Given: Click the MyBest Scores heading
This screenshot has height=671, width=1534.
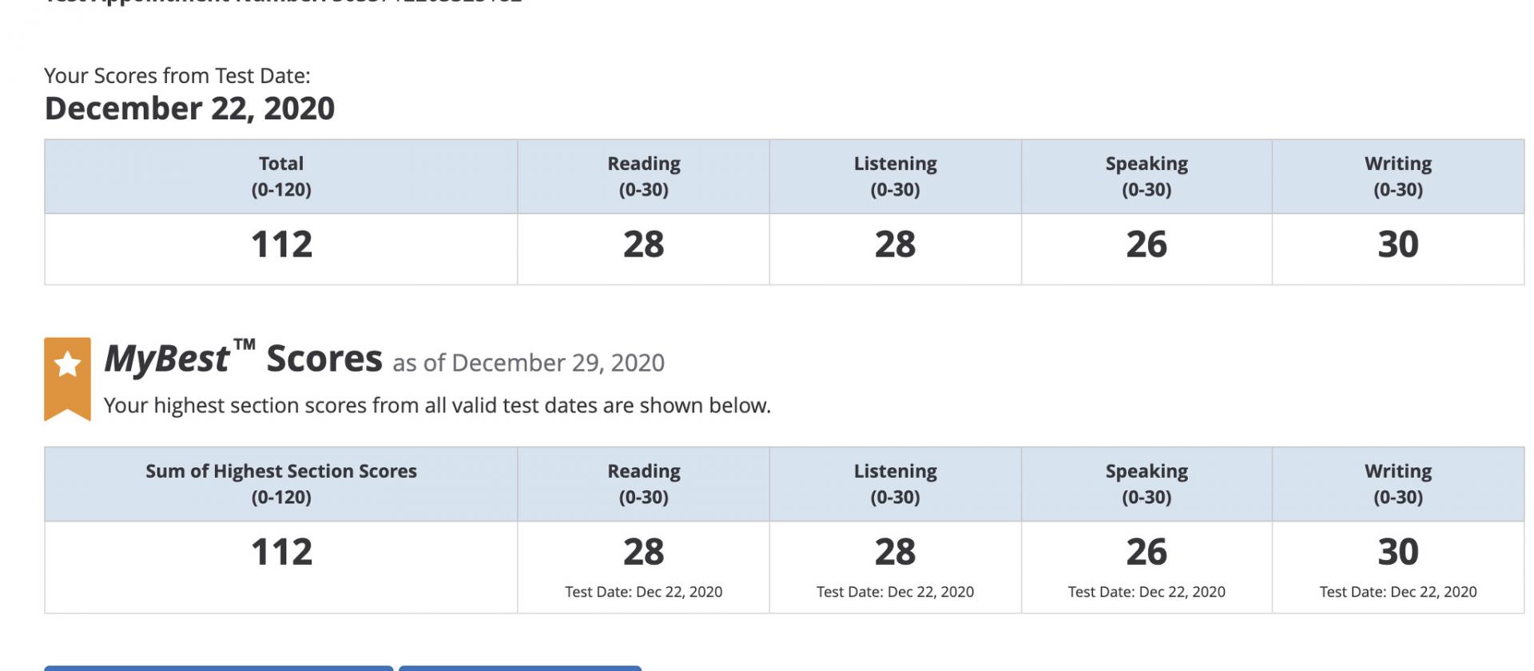Looking at the screenshot, I should point(244,359).
